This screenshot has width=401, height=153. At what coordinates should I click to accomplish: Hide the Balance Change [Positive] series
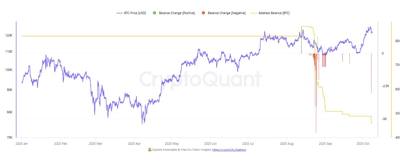coord(177,13)
